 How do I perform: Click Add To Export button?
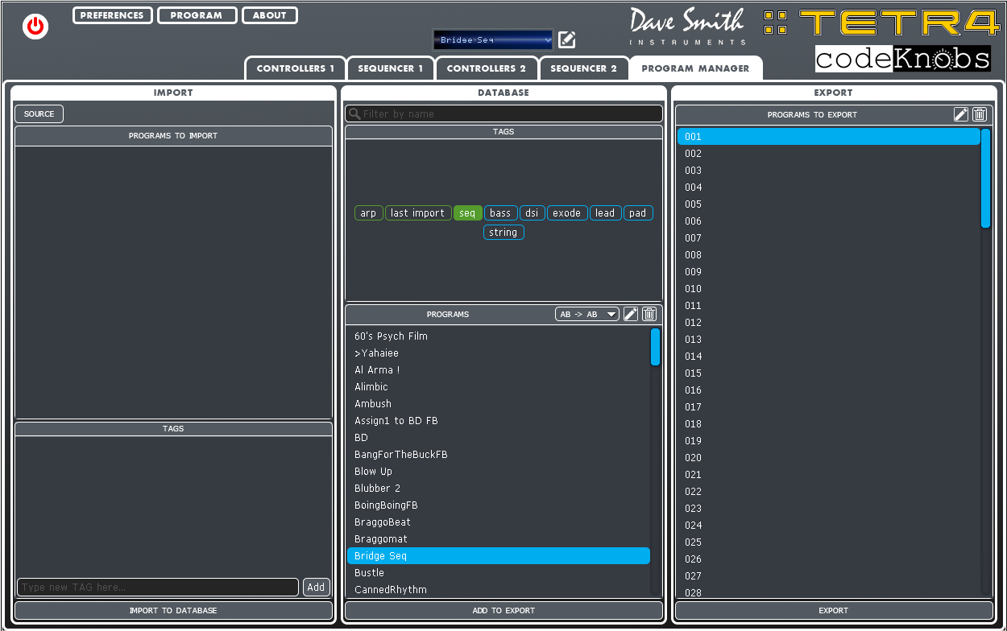click(x=503, y=611)
